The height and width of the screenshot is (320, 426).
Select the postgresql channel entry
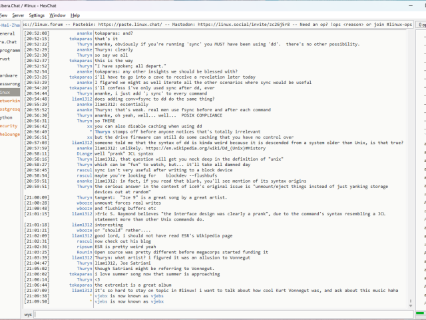click(9, 109)
